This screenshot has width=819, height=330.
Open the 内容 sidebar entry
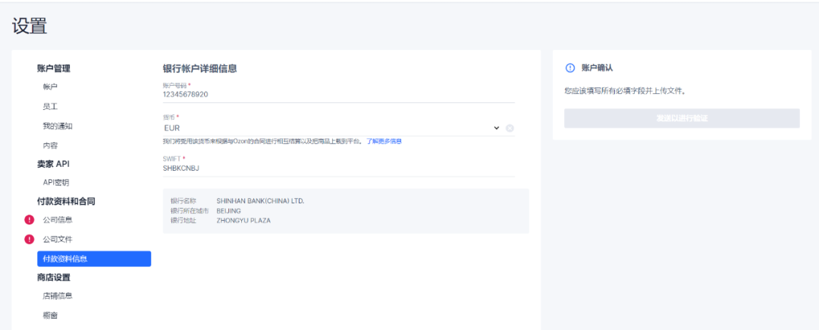click(50, 145)
